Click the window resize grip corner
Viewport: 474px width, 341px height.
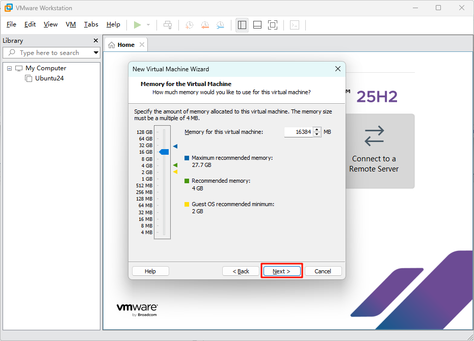(x=470, y=337)
